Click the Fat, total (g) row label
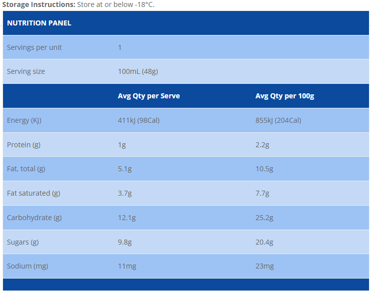Screen dimensions: 371x294 pyautogui.click(x=26, y=169)
